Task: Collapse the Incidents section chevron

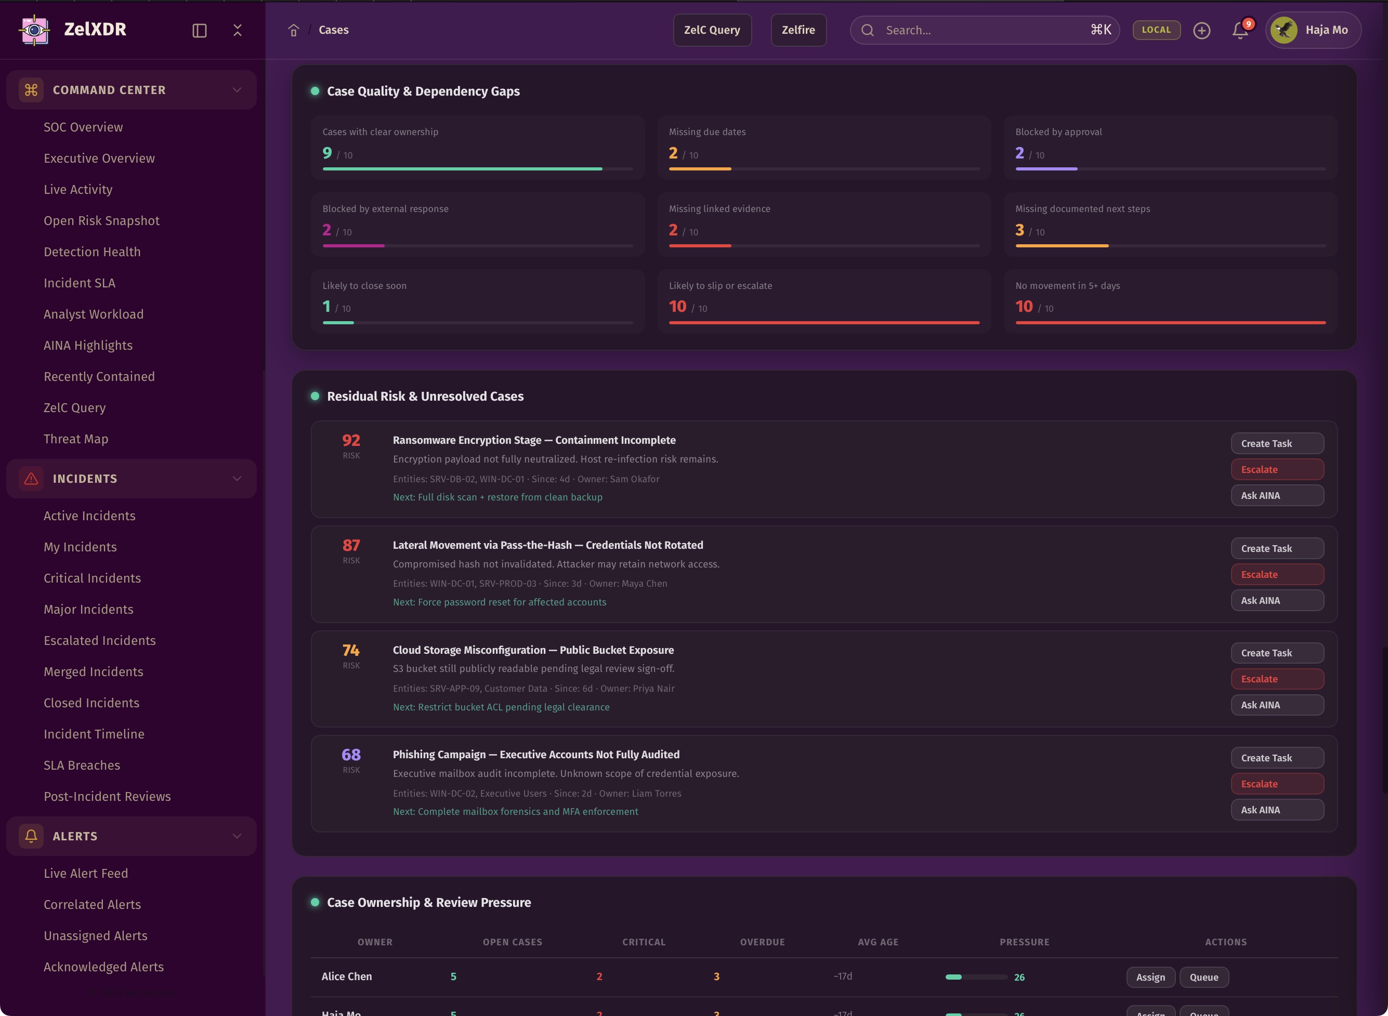Action: pyautogui.click(x=237, y=479)
